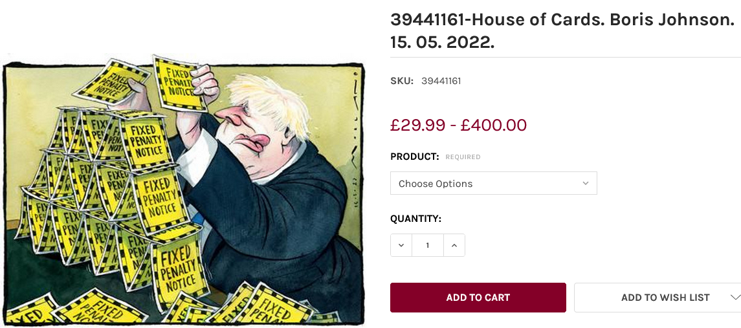Expand the wish list dropdown arrow
This screenshot has width=741, height=328.
tap(734, 298)
